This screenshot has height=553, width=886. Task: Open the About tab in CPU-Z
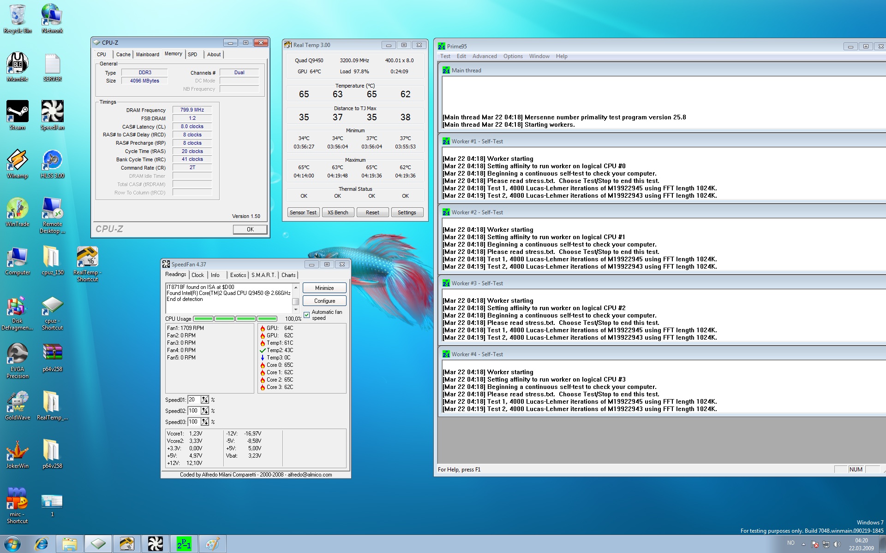pos(214,54)
